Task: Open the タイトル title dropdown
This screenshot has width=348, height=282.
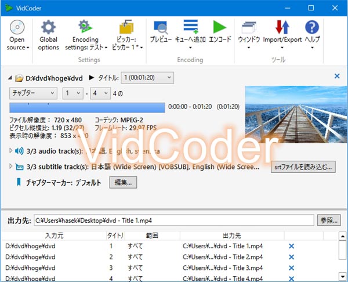Action: (147, 77)
